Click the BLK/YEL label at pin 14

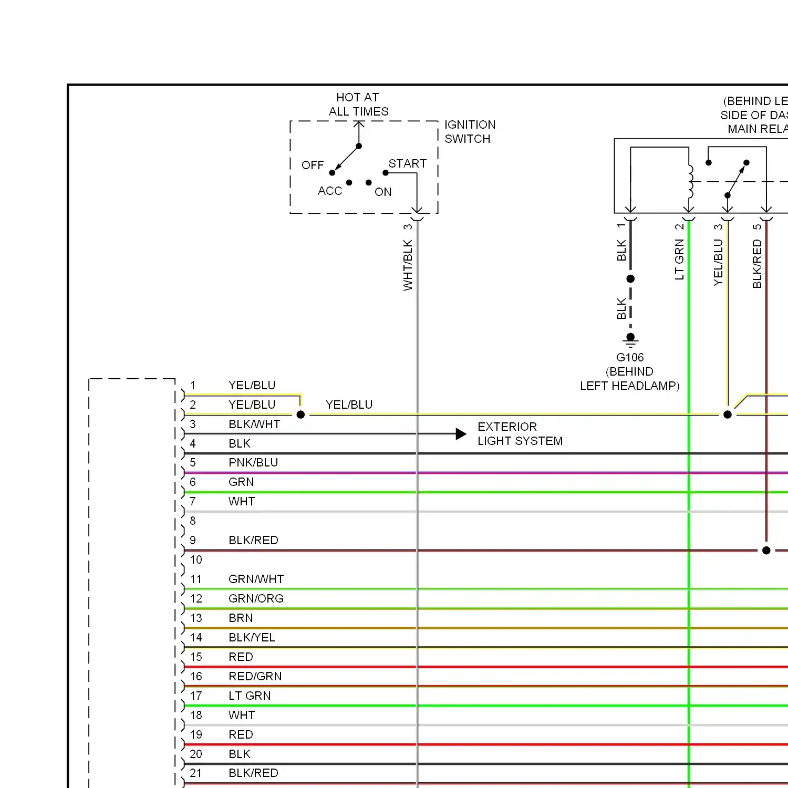(x=252, y=638)
